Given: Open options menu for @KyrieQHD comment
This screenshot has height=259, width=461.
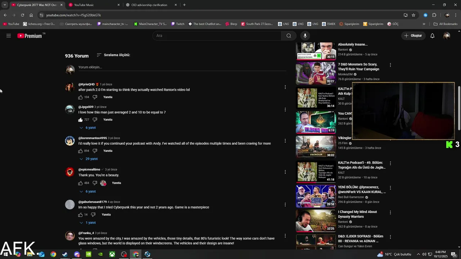Looking at the screenshot, I should (285, 87).
